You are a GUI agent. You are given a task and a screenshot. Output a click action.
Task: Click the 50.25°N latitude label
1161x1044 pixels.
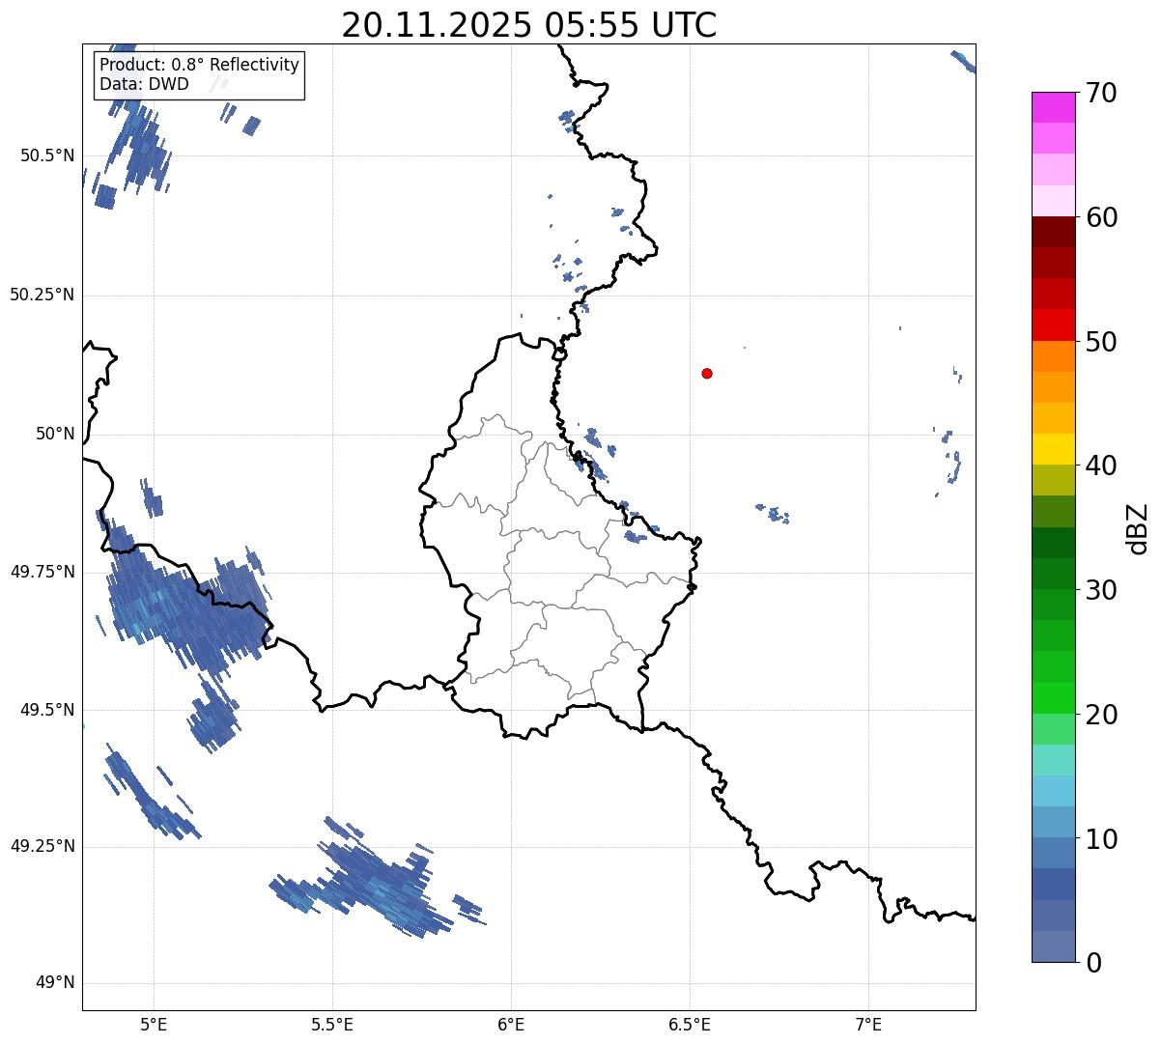[42, 295]
